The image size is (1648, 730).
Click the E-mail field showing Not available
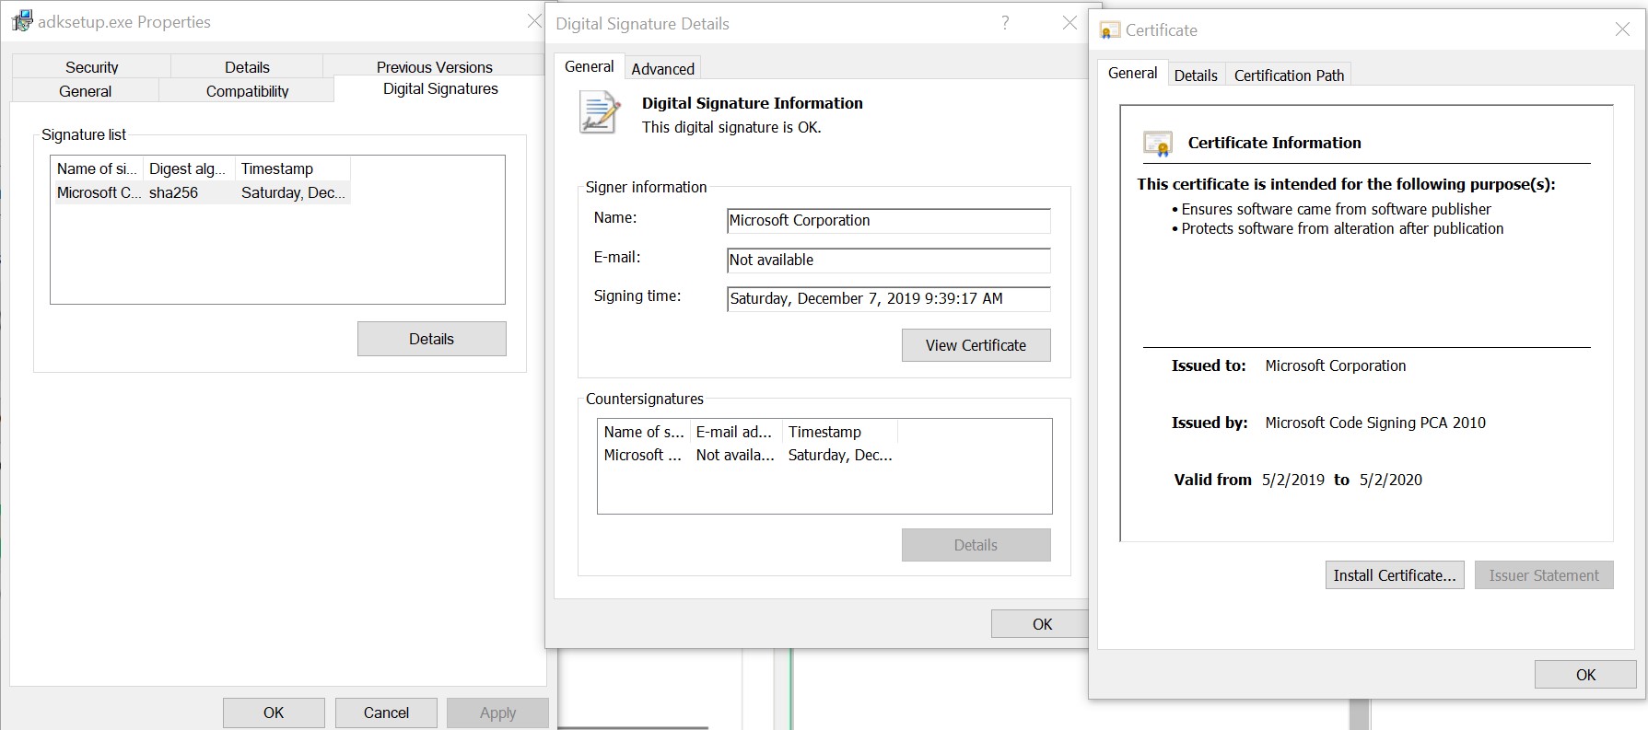888,261
